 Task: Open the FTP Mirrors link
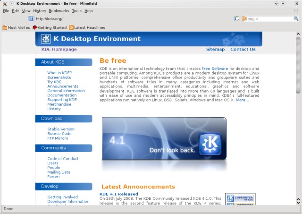pyautogui.click(x=58, y=138)
